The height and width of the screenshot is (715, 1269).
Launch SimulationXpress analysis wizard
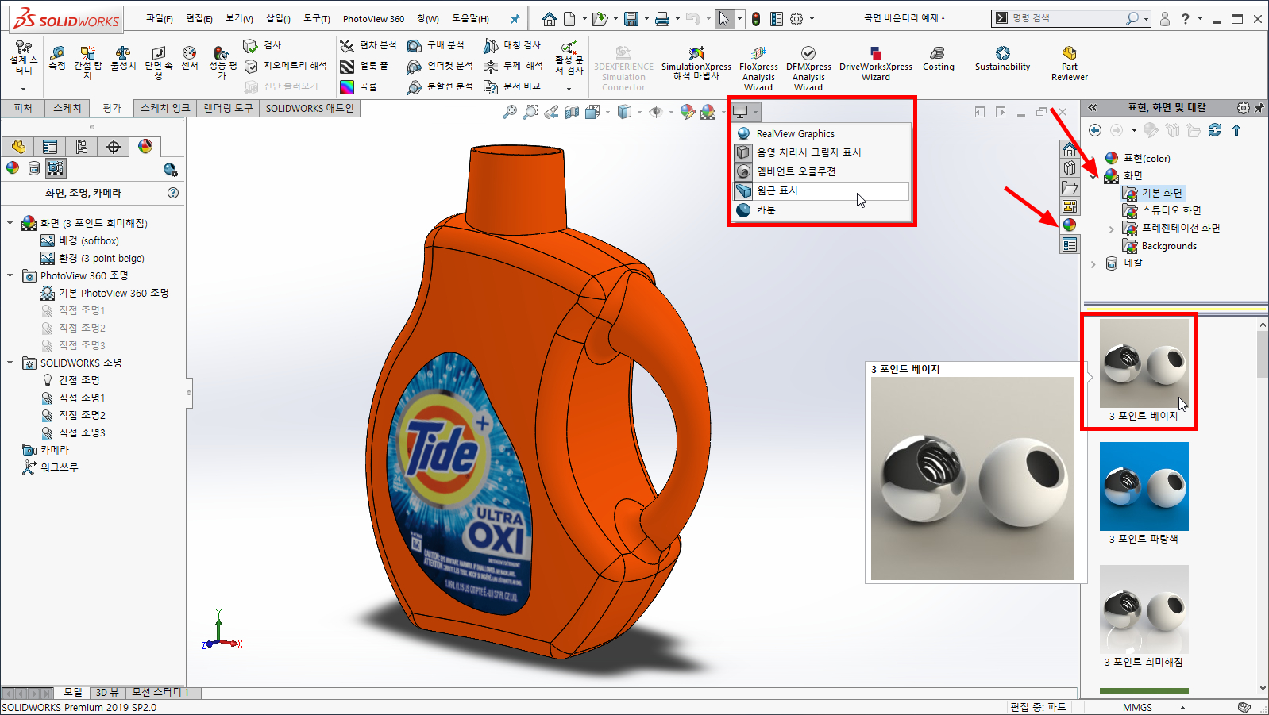[696, 63]
